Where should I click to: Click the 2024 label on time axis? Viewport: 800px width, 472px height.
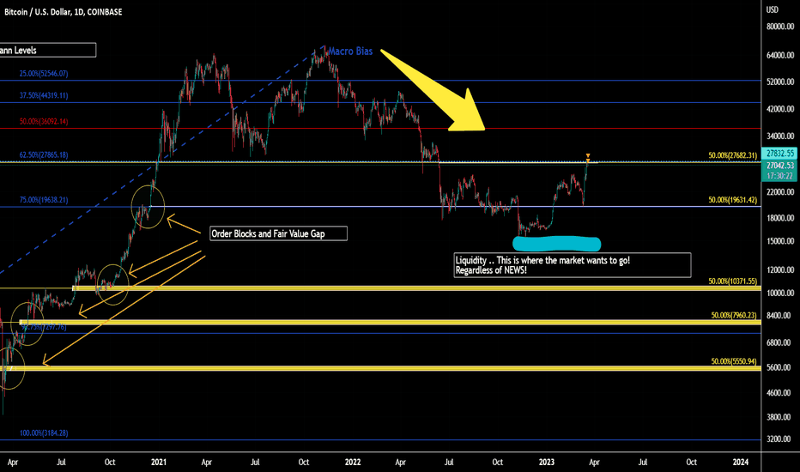(740, 462)
